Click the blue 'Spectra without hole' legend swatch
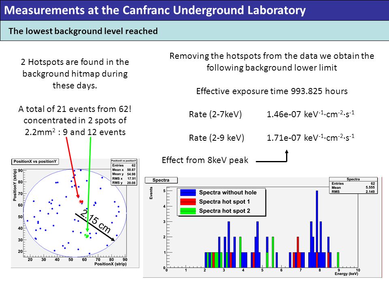The height and width of the screenshot is (292, 389). pyautogui.click(x=188, y=193)
